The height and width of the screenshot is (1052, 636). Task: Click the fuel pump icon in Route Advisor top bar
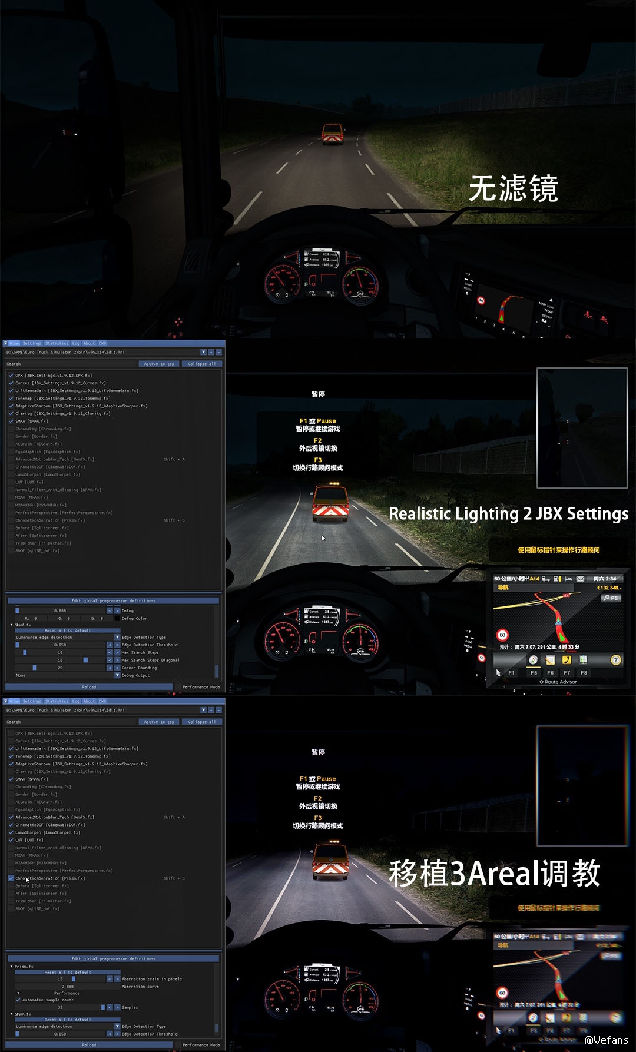click(558, 579)
